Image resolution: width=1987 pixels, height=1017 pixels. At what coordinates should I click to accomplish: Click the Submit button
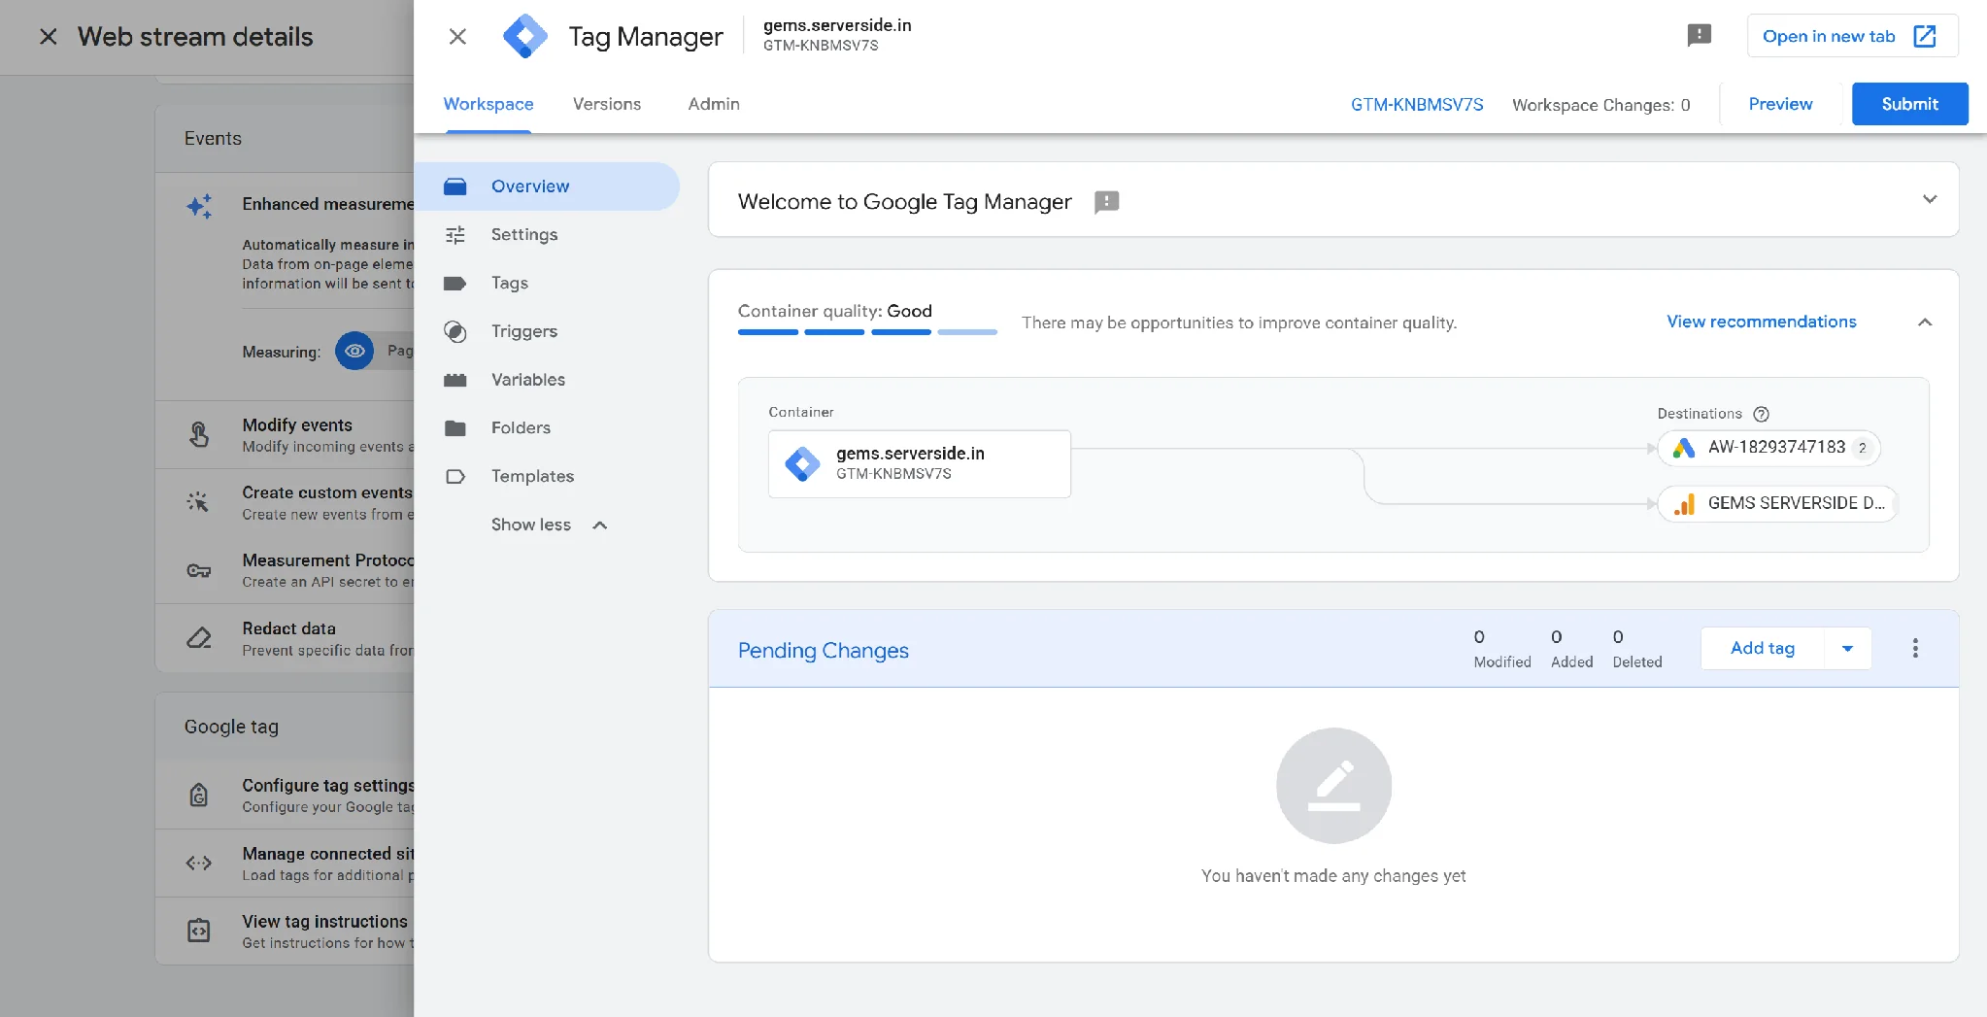(x=1909, y=104)
